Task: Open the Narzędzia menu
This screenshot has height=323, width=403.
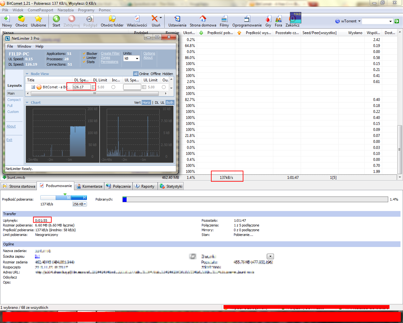Action: tap(65, 10)
